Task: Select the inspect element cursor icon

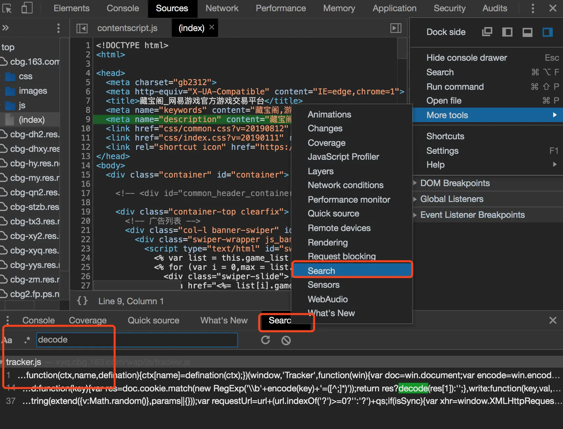Action: tap(7, 8)
